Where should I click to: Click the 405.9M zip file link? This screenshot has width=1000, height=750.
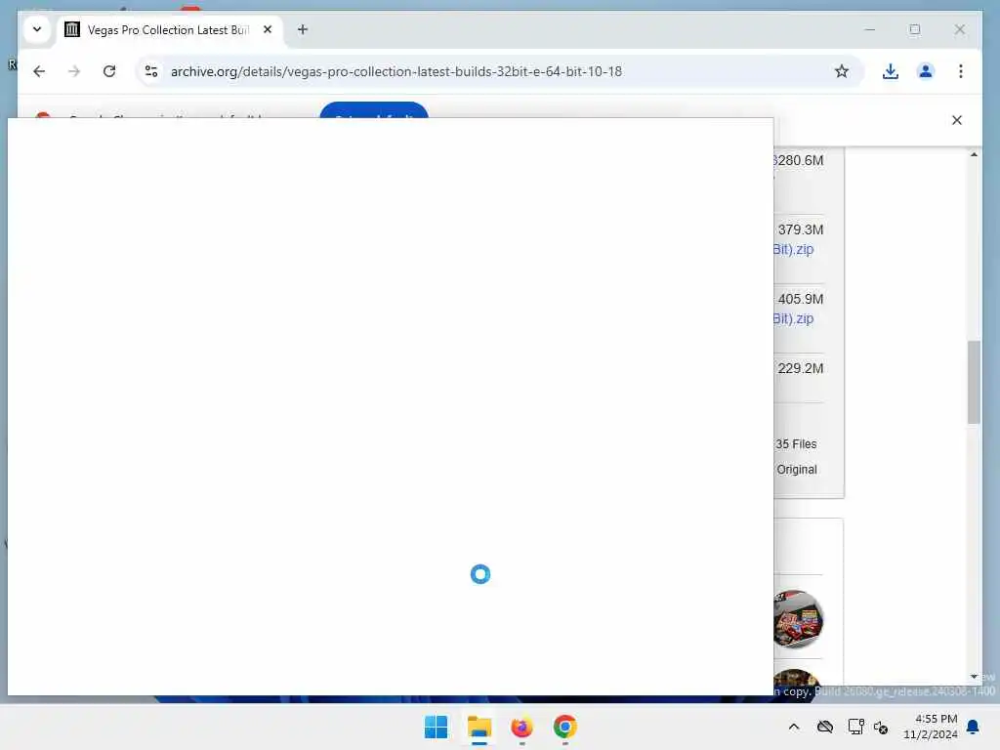[x=793, y=318]
